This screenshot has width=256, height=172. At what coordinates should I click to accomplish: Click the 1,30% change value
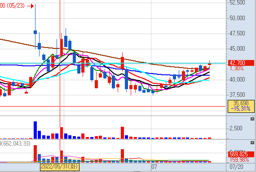[x=237, y=68]
